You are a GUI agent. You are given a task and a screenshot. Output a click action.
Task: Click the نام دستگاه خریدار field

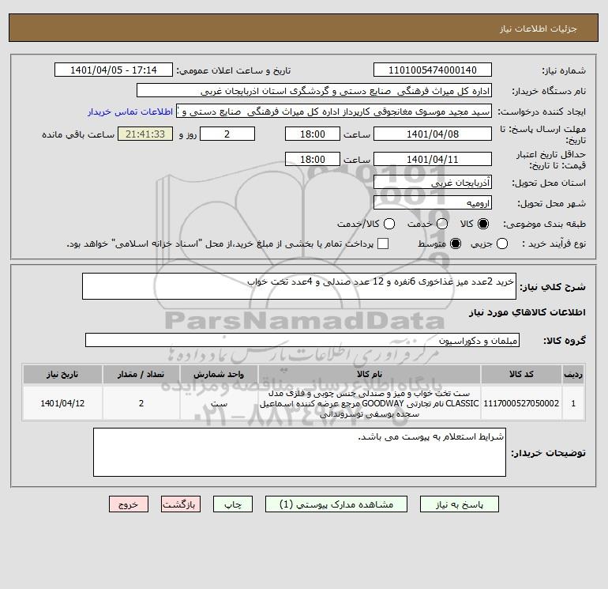click(x=314, y=91)
